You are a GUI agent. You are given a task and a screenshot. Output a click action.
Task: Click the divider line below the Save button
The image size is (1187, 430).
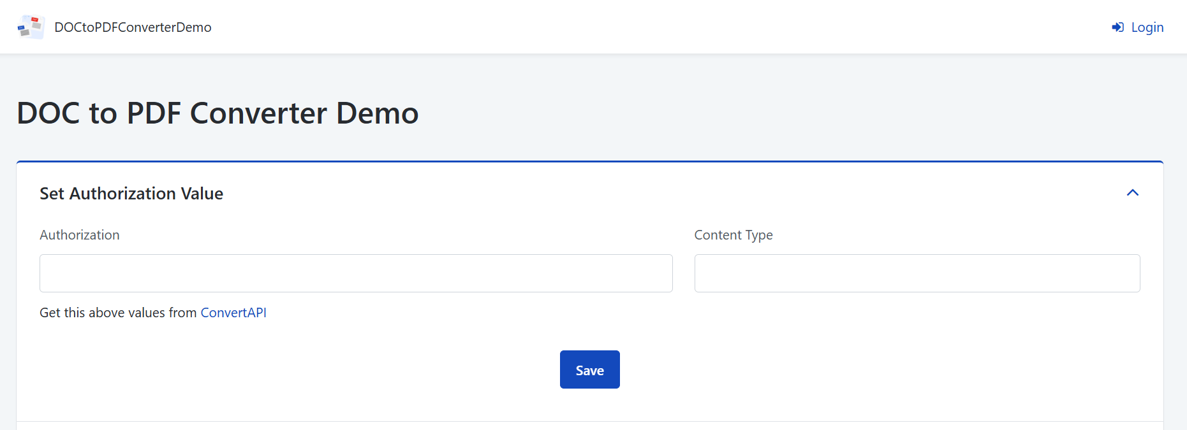tap(589, 421)
